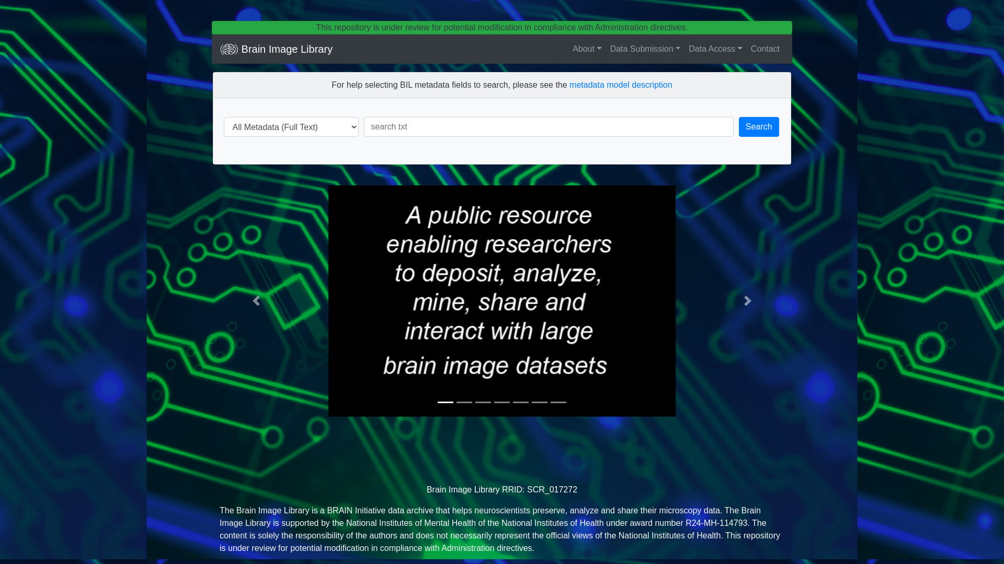Screen dimensions: 1004x564
Task: Select the last carousel indicator bar
Action: click(x=558, y=402)
